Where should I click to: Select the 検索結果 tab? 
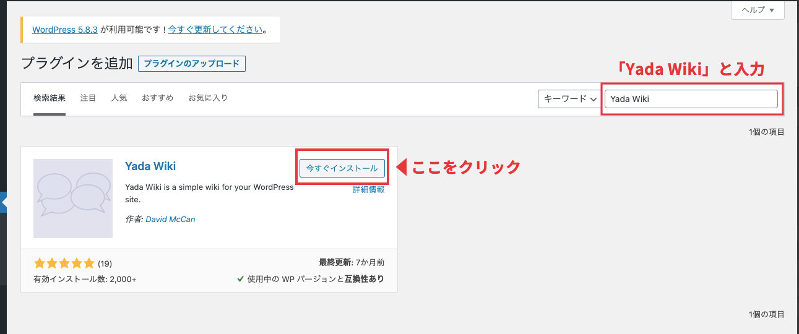coord(50,98)
